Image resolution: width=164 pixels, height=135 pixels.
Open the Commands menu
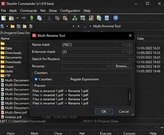[29, 11]
